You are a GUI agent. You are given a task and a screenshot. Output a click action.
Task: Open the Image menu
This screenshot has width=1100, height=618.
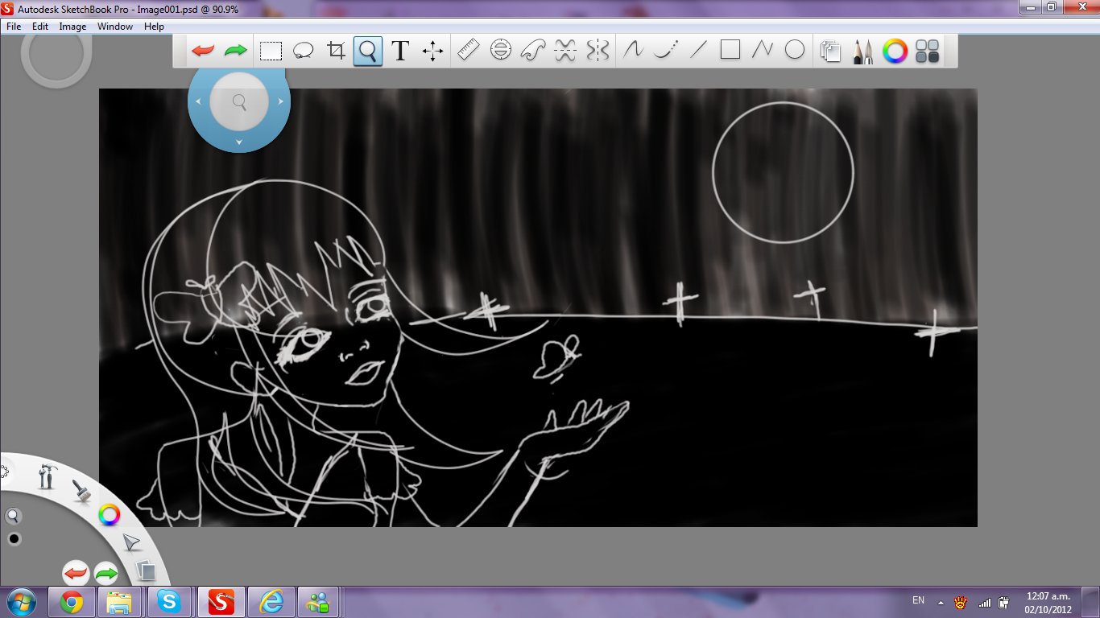72,27
